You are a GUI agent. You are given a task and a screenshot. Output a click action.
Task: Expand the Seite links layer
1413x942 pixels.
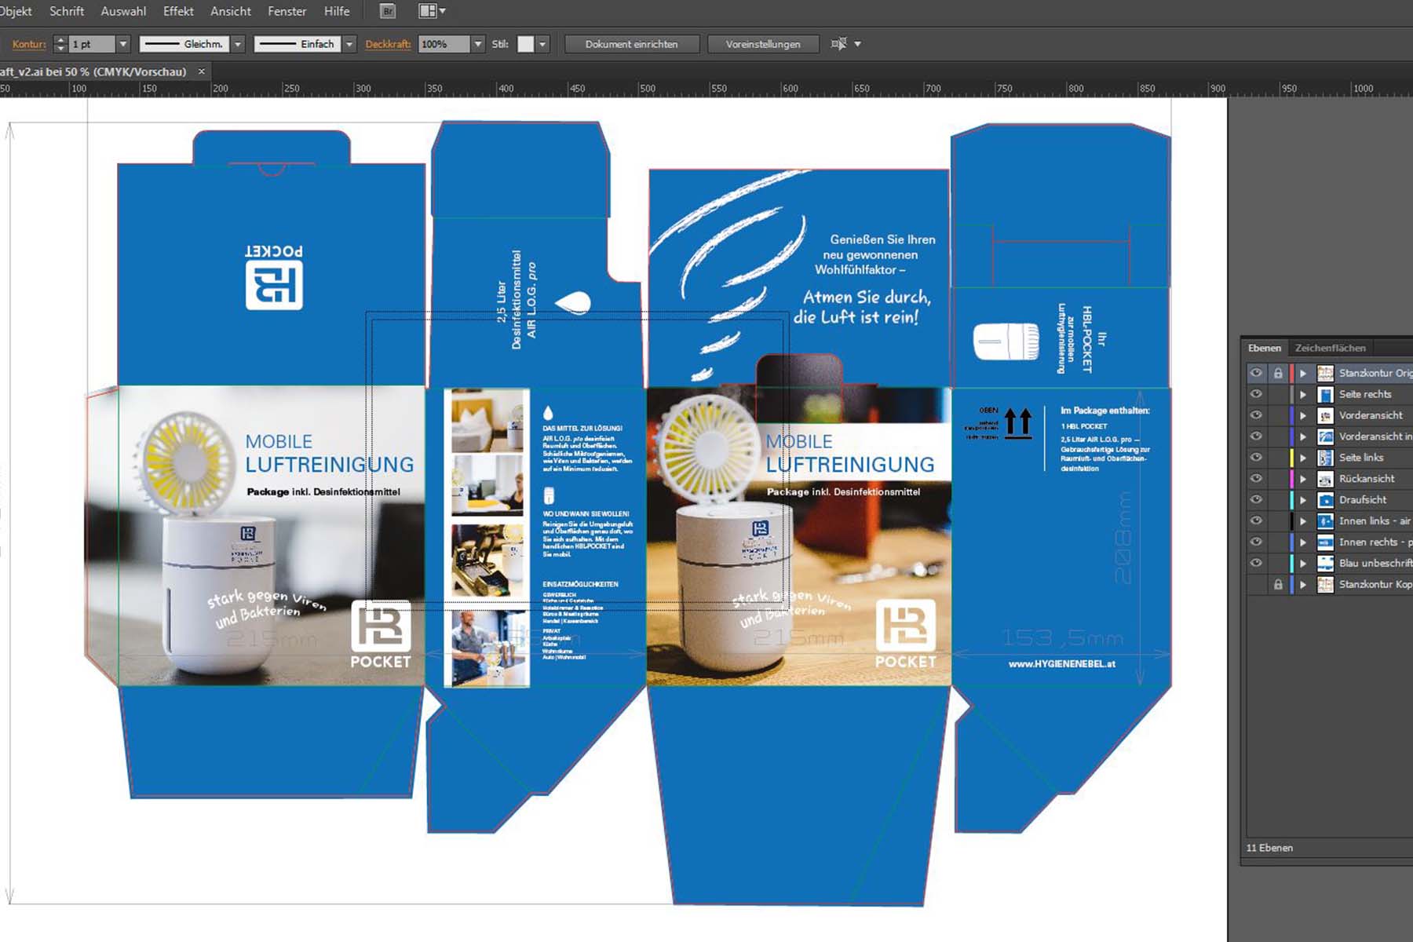point(1303,458)
